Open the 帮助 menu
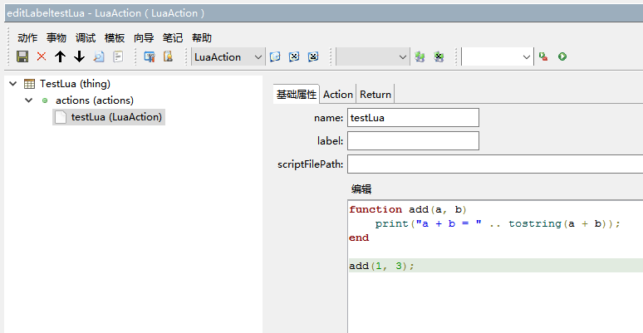This screenshot has width=643, height=333. click(x=202, y=37)
